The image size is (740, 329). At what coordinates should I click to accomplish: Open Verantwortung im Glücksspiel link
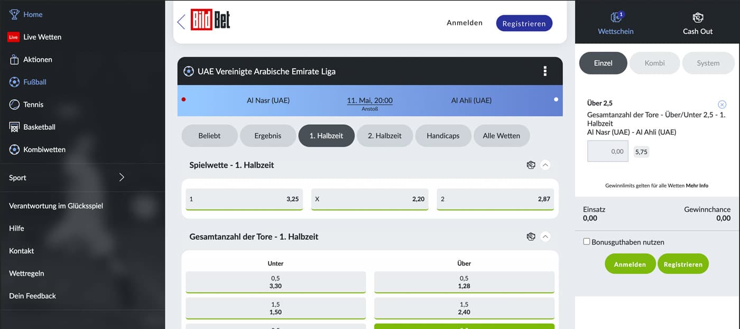point(56,206)
